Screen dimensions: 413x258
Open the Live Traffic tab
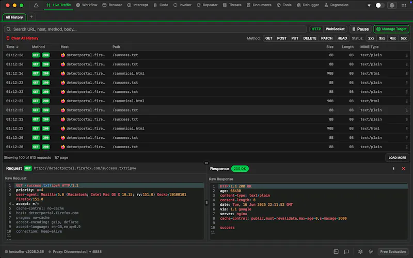point(58,5)
